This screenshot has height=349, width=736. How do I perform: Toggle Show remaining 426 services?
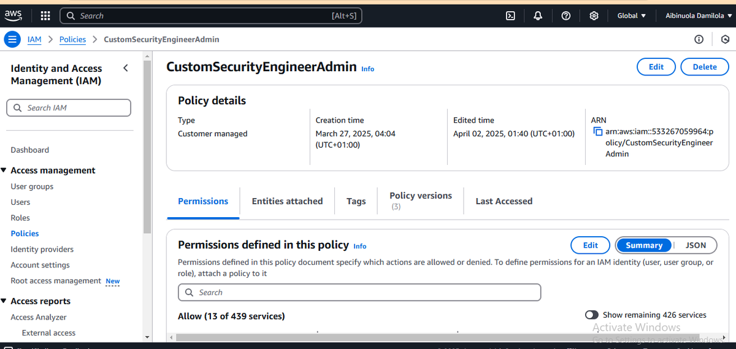point(592,315)
